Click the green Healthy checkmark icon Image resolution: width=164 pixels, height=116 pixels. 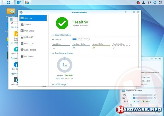pos(62,23)
